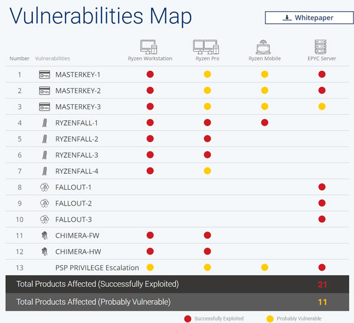Click the red dot for CHIMERA-HW Ryzen Pro
This screenshot has width=354, height=323.
pos(208,251)
